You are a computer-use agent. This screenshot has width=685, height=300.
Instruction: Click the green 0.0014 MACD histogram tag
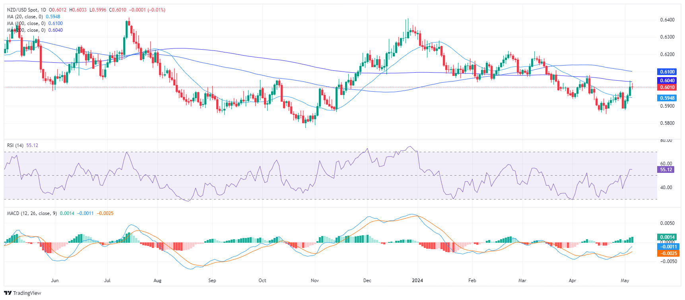pyautogui.click(x=667, y=237)
